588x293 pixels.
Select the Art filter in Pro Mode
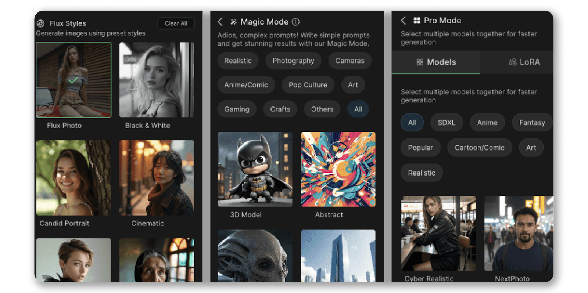[x=531, y=148]
